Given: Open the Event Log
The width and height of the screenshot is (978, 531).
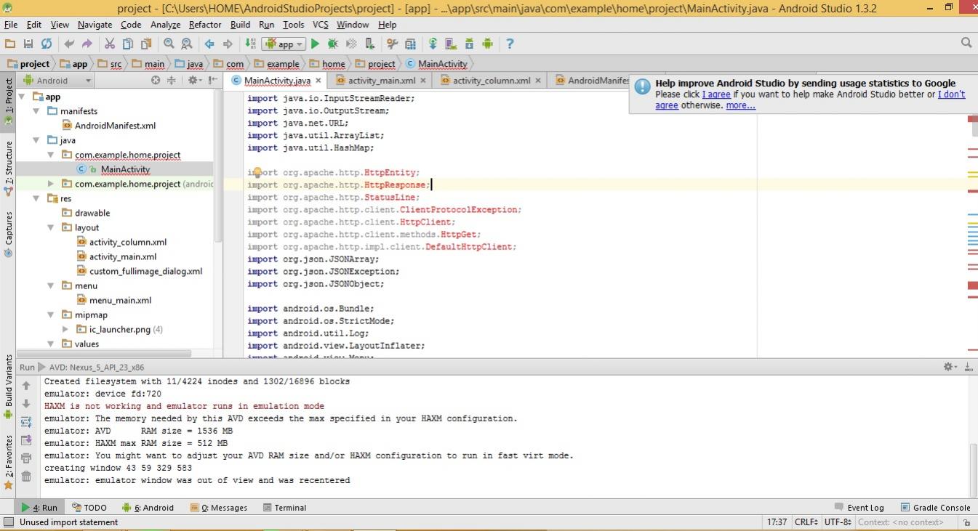Looking at the screenshot, I should tap(859, 508).
